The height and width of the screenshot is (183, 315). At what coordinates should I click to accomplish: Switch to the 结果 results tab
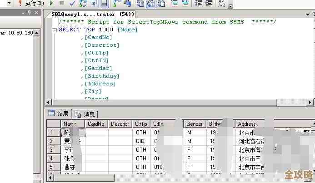(59, 114)
